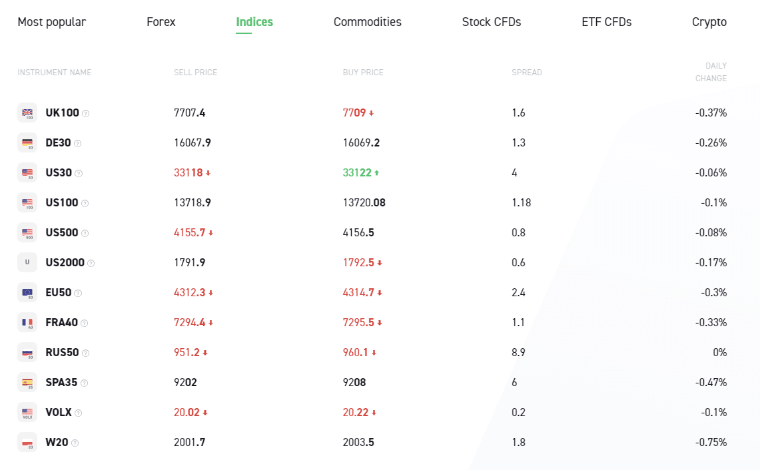The width and height of the screenshot is (760, 470).
Task: Click the US500 sell price 4155.7
Action: 189,233
